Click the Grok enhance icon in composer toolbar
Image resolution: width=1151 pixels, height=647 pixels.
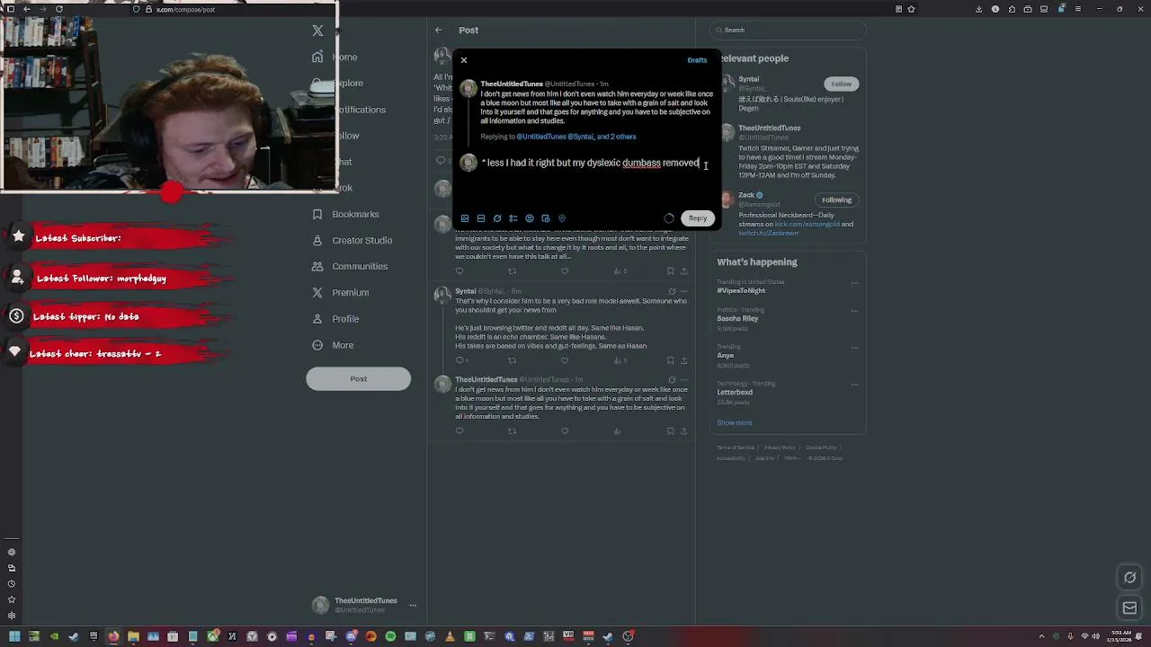click(x=497, y=218)
